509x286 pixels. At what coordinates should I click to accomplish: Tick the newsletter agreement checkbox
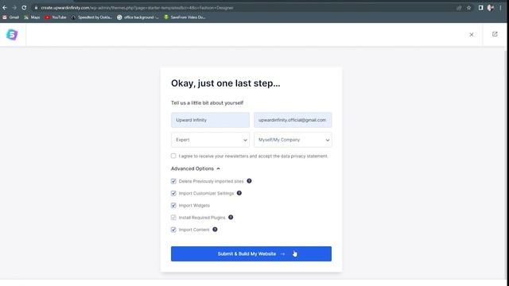pyautogui.click(x=173, y=156)
